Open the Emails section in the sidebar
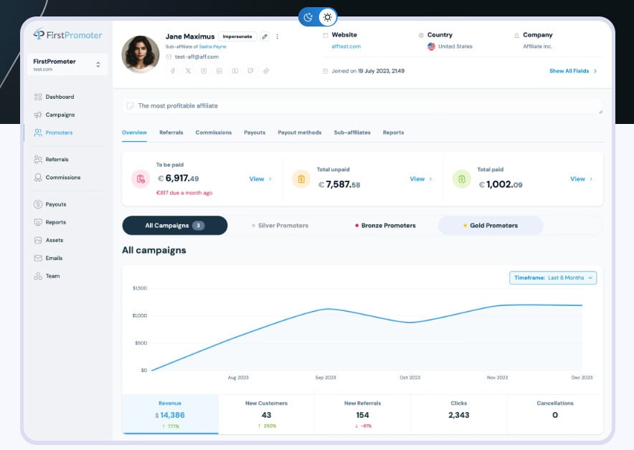 point(55,258)
